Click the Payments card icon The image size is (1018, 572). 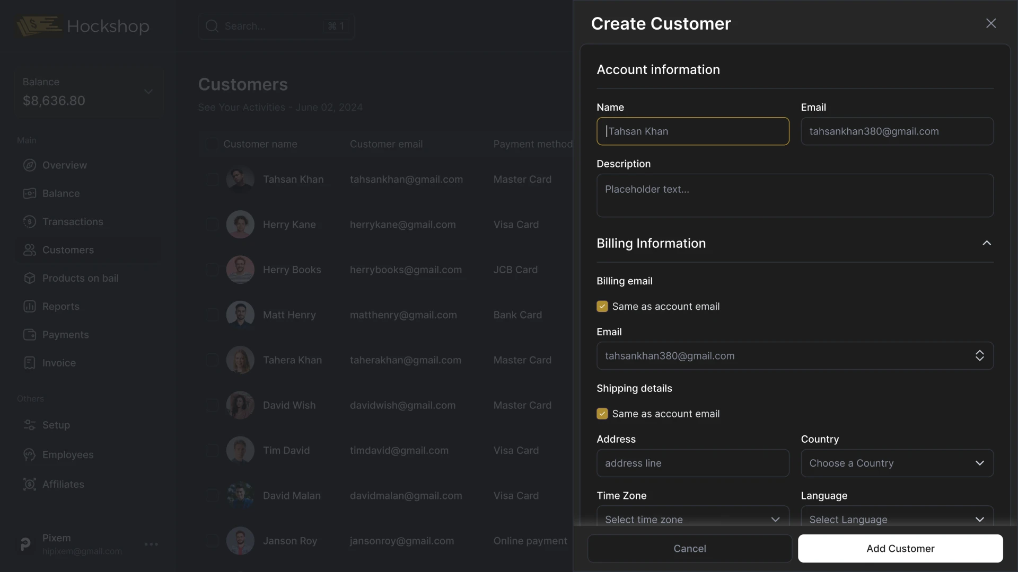(x=30, y=334)
